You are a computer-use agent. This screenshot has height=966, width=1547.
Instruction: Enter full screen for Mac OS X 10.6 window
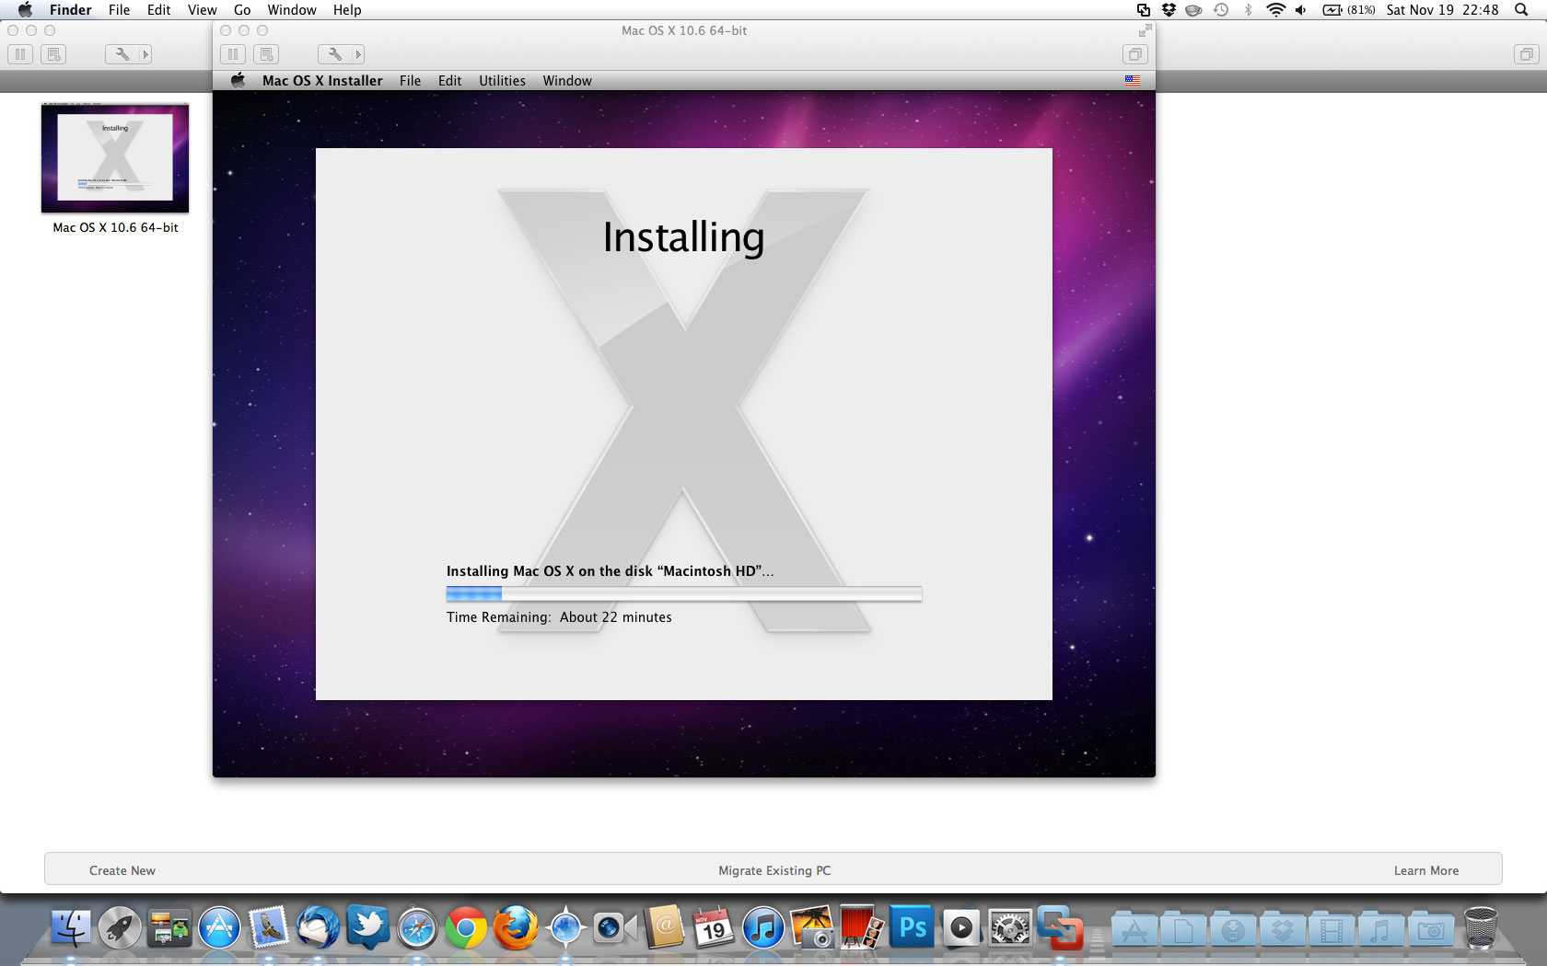tap(1145, 30)
